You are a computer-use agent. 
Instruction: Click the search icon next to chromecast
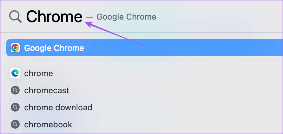click(15, 90)
